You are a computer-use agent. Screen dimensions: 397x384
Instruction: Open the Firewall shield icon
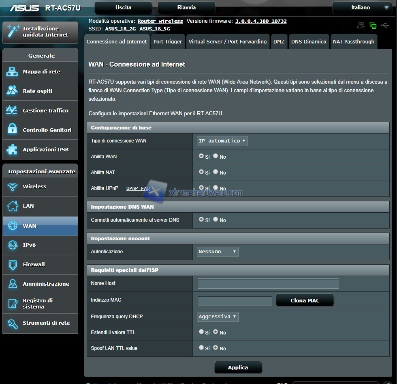click(x=13, y=265)
